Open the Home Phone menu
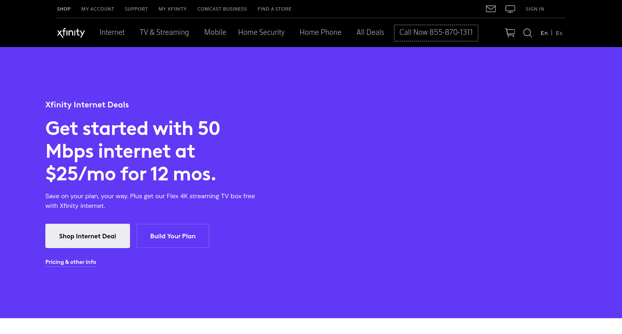 click(x=320, y=32)
